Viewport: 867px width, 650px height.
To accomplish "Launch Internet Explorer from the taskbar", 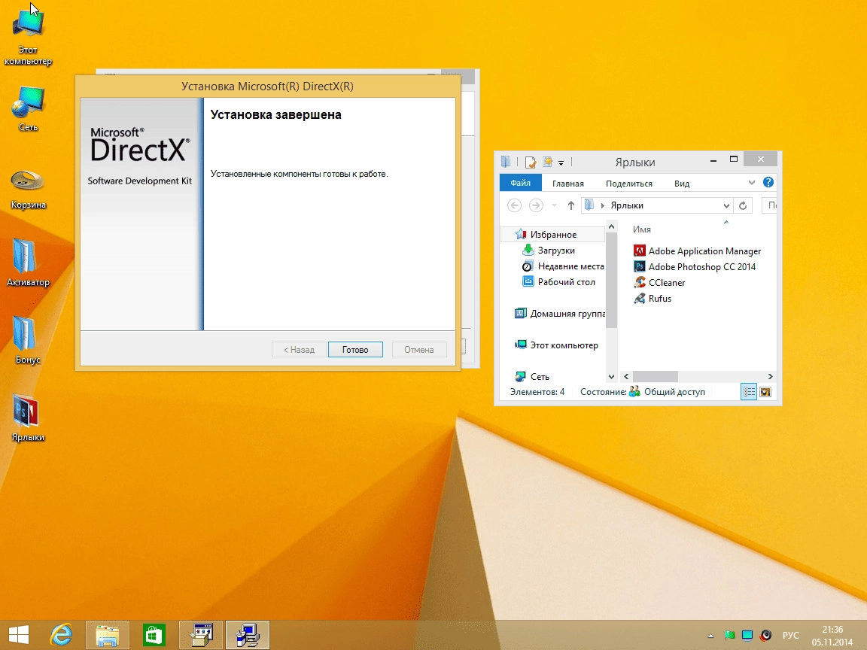I will tap(61, 635).
